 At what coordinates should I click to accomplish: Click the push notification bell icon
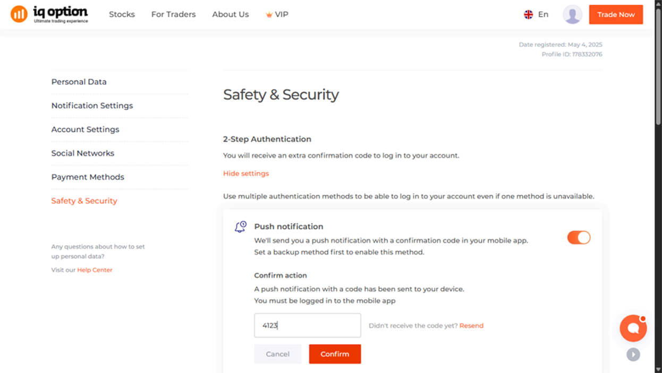click(241, 227)
